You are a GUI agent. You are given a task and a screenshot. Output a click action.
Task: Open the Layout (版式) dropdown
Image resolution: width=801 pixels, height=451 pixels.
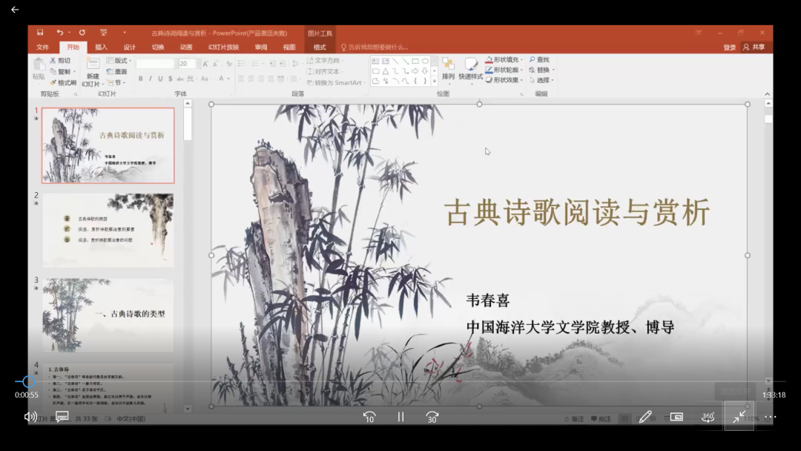tap(122, 60)
